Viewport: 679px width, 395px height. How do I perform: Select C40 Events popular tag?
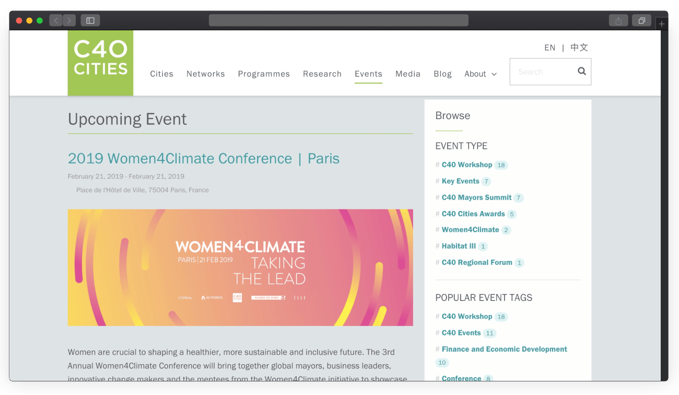461,333
